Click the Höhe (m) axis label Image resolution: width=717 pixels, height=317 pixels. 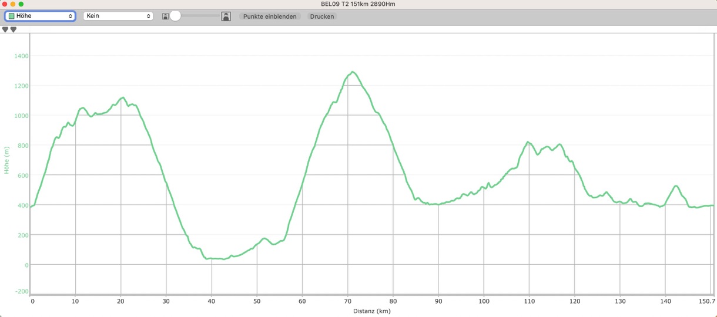[7, 160]
